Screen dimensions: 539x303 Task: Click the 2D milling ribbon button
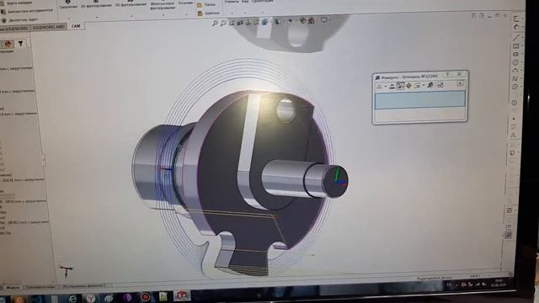[96, 5]
